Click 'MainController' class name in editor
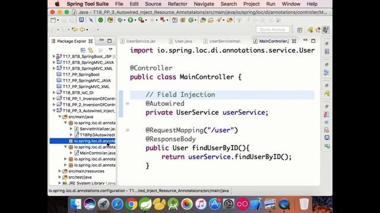 point(207,77)
